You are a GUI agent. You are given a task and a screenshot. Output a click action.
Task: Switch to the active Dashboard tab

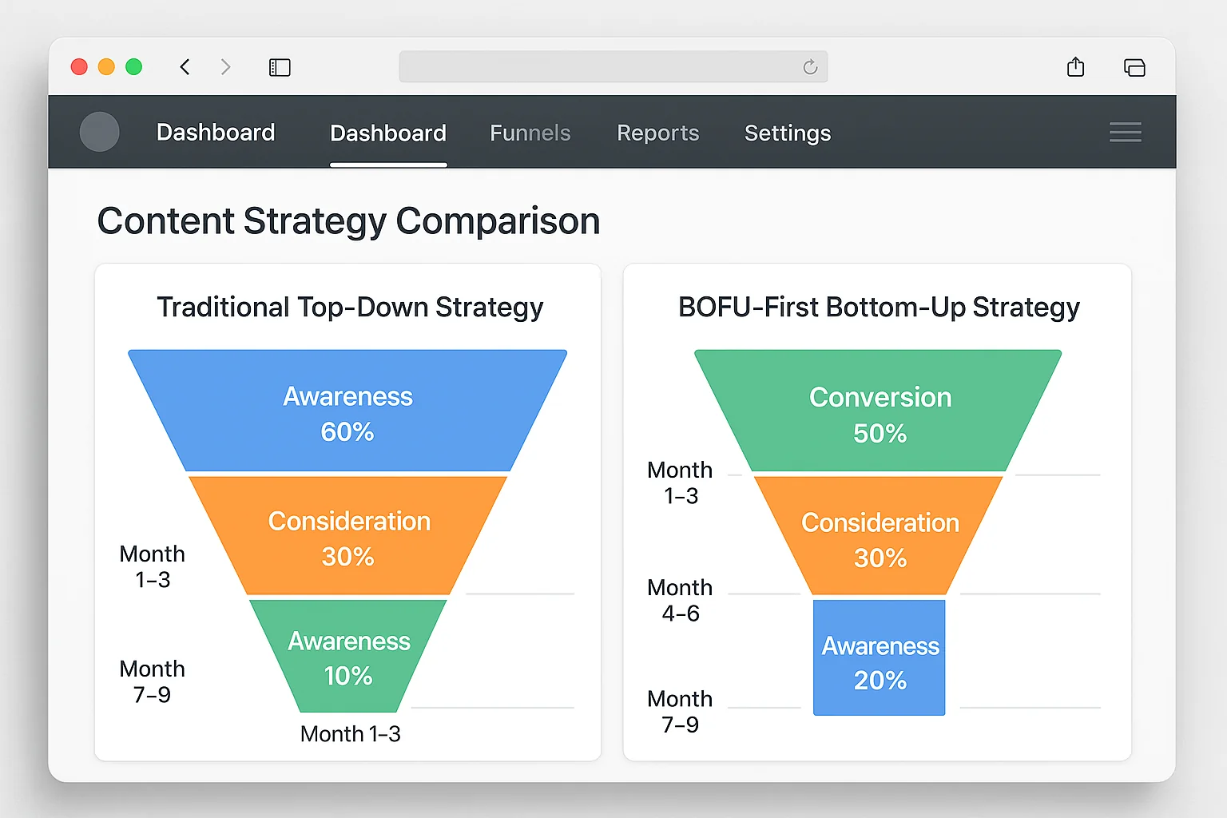tap(388, 133)
